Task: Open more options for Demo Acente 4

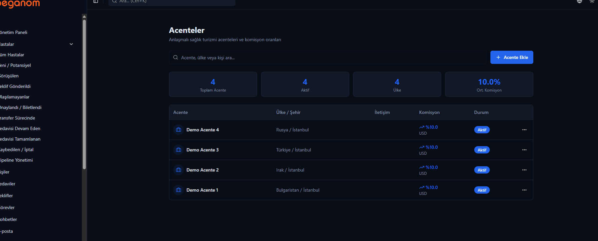Action: [524, 130]
